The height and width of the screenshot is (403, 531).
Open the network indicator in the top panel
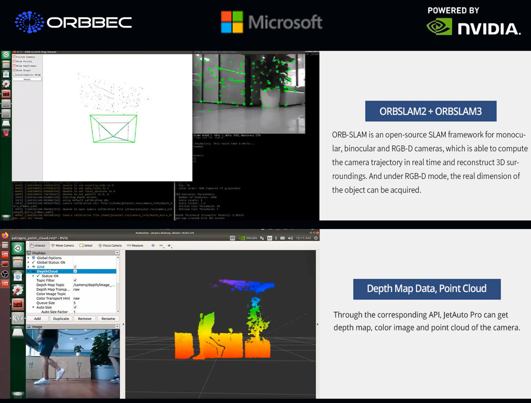click(x=262, y=238)
